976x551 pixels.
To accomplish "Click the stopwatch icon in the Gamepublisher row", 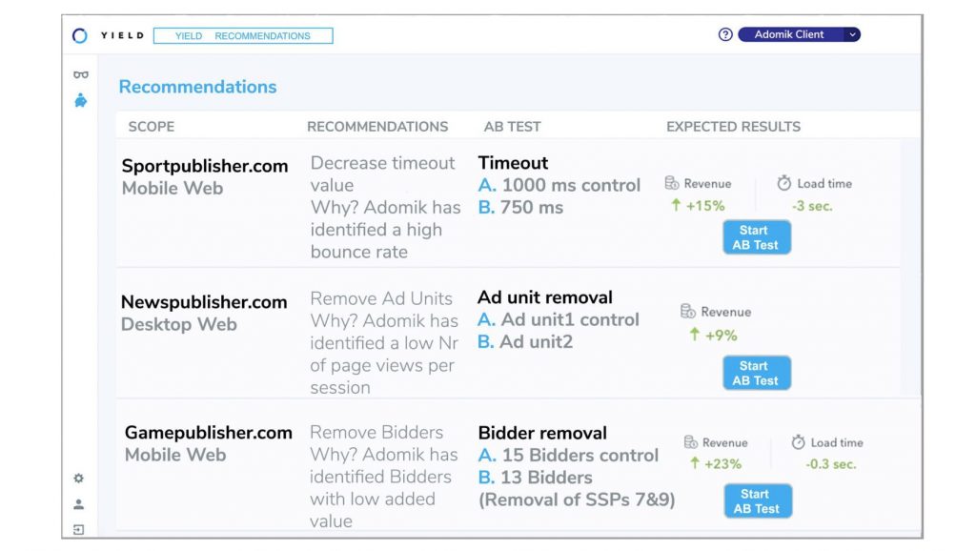I will 799,442.
